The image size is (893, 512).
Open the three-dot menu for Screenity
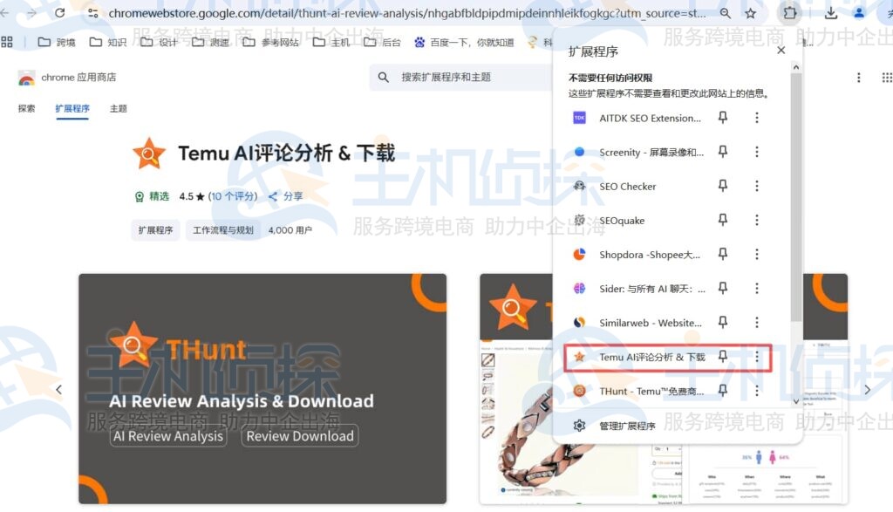pyautogui.click(x=755, y=152)
